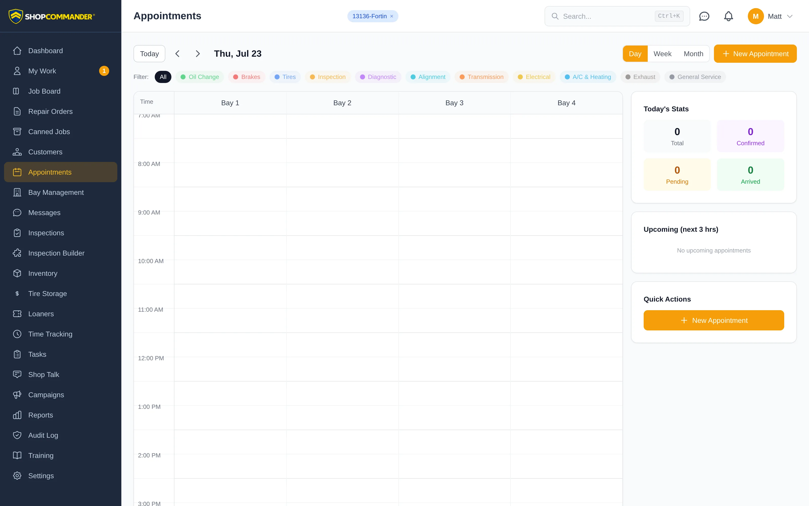Filter by General Service
Image resolution: width=809 pixels, height=506 pixels.
tap(695, 77)
